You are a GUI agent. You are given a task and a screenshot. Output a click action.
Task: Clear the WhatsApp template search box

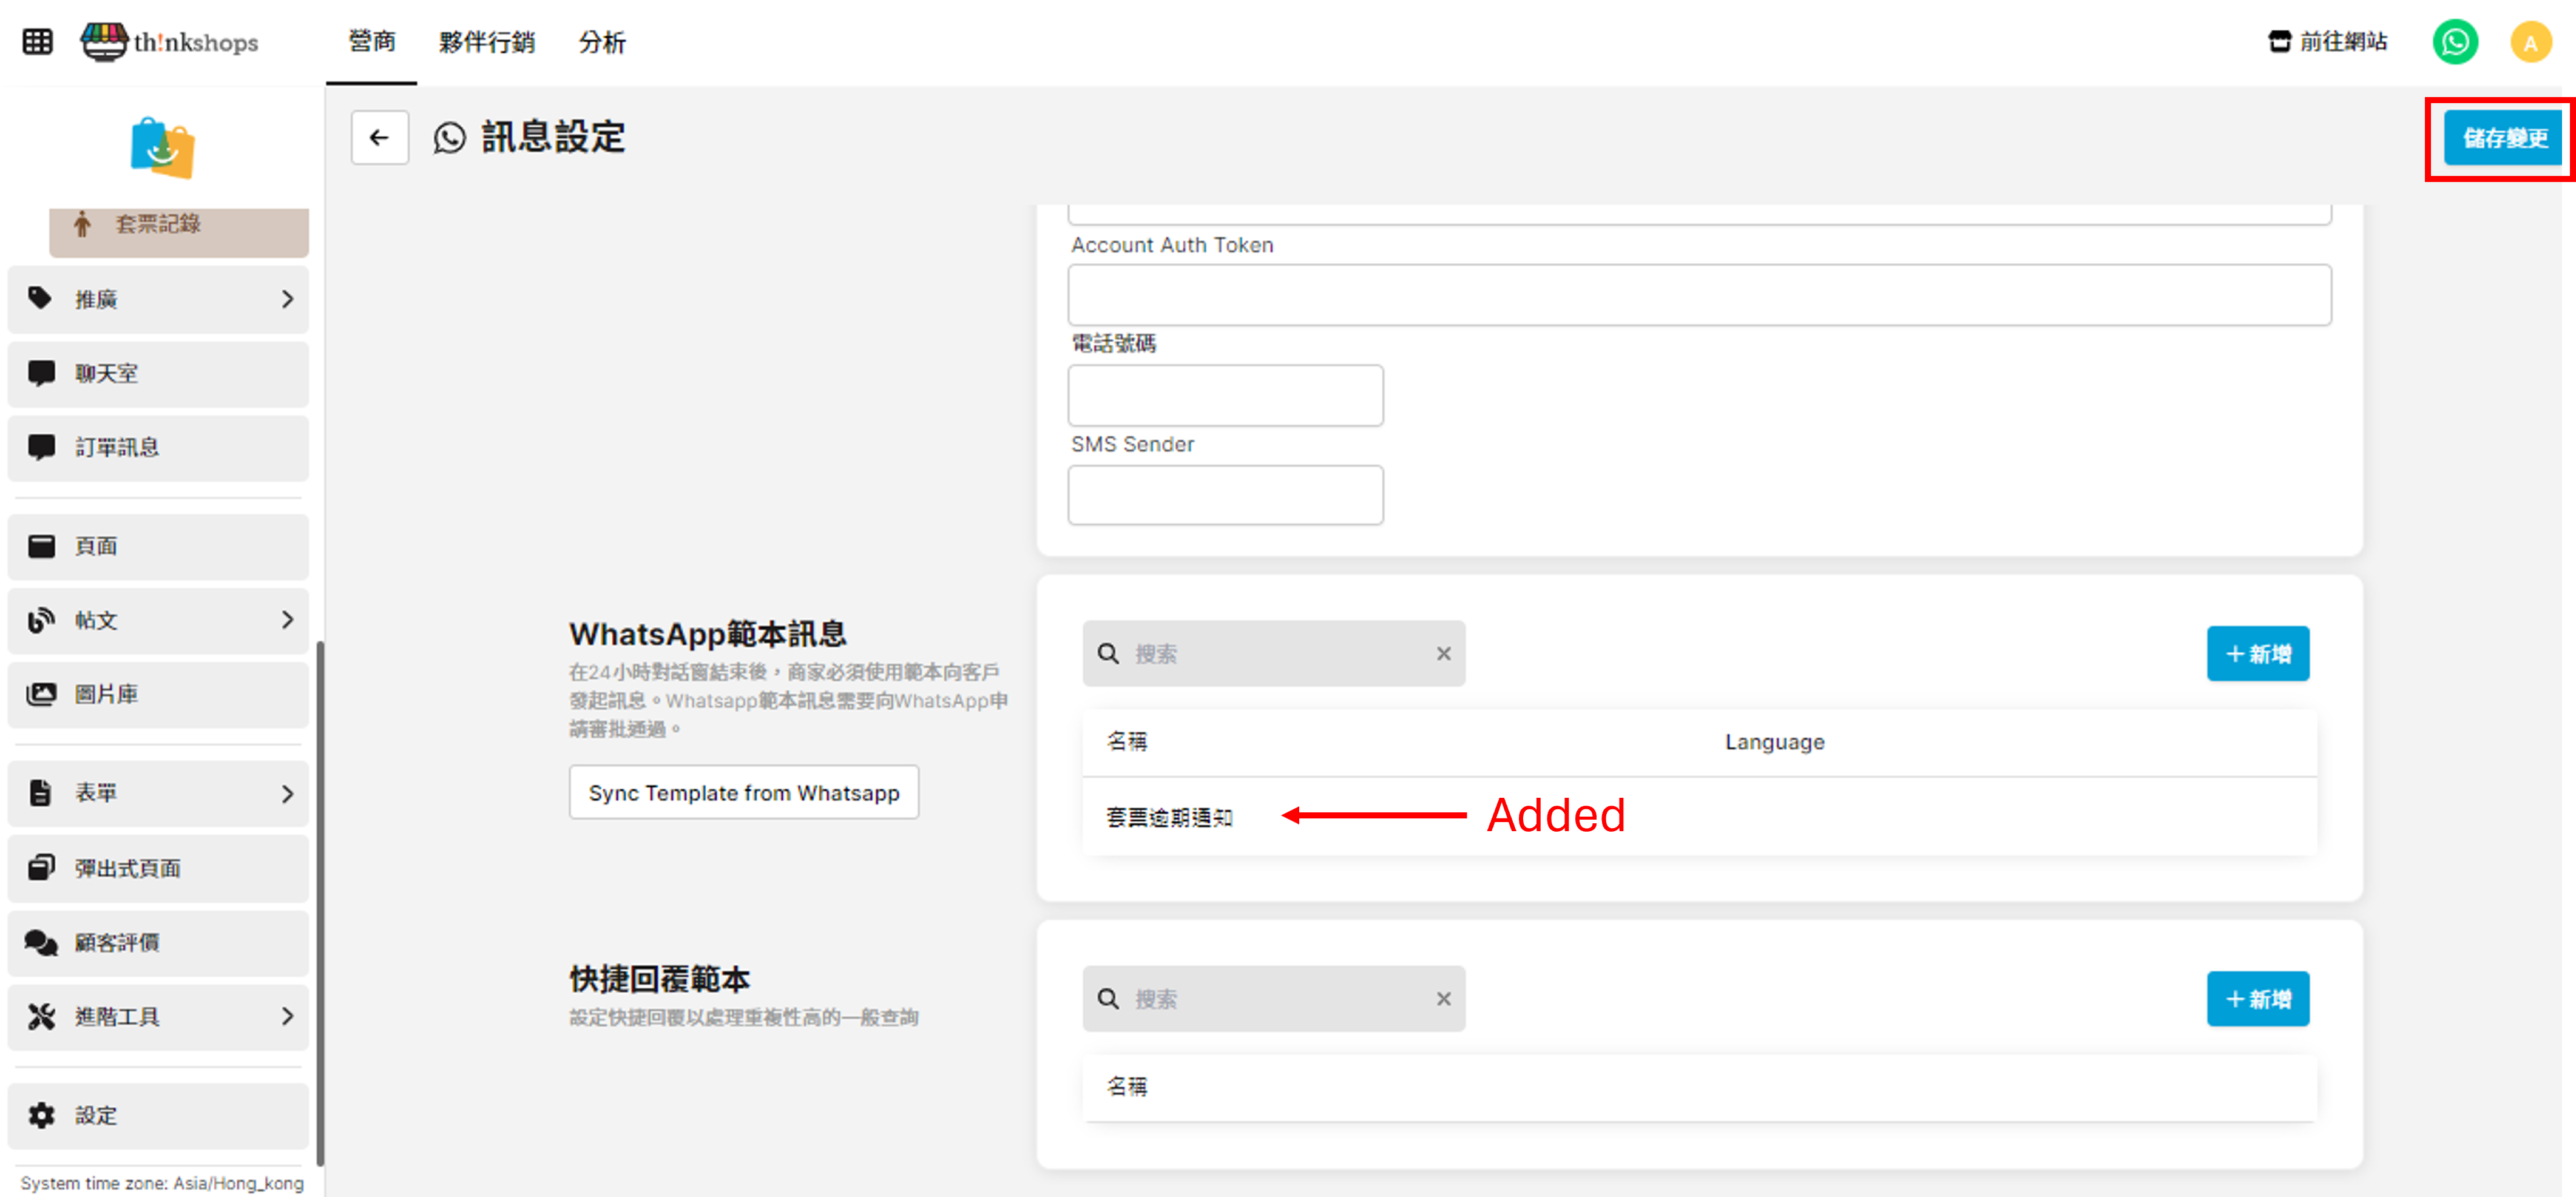click(1443, 653)
